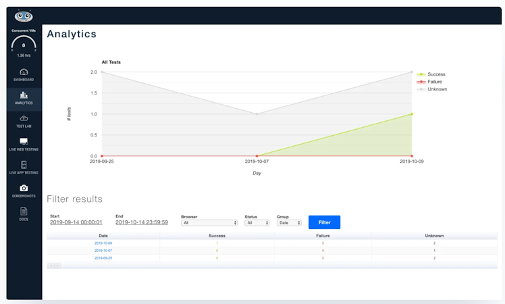
Task: Click gray Unknown point at 2019-10-09
Action: 412,72
